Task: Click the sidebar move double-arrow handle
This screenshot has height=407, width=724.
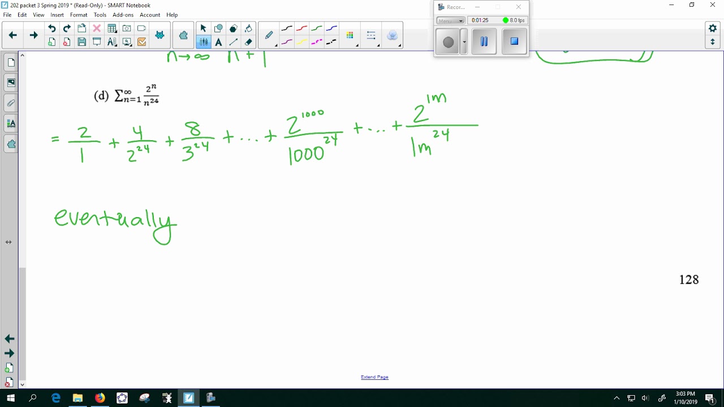Action: 8,242
